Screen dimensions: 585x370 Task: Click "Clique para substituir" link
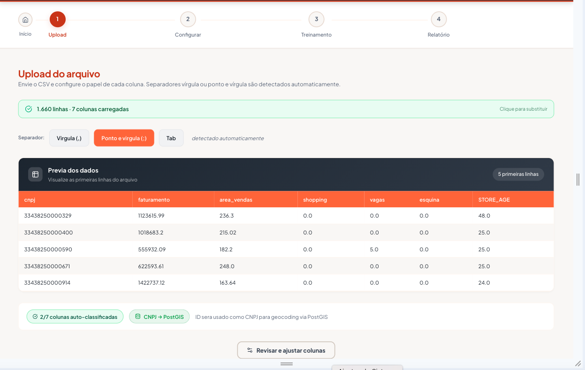coord(524,109)
